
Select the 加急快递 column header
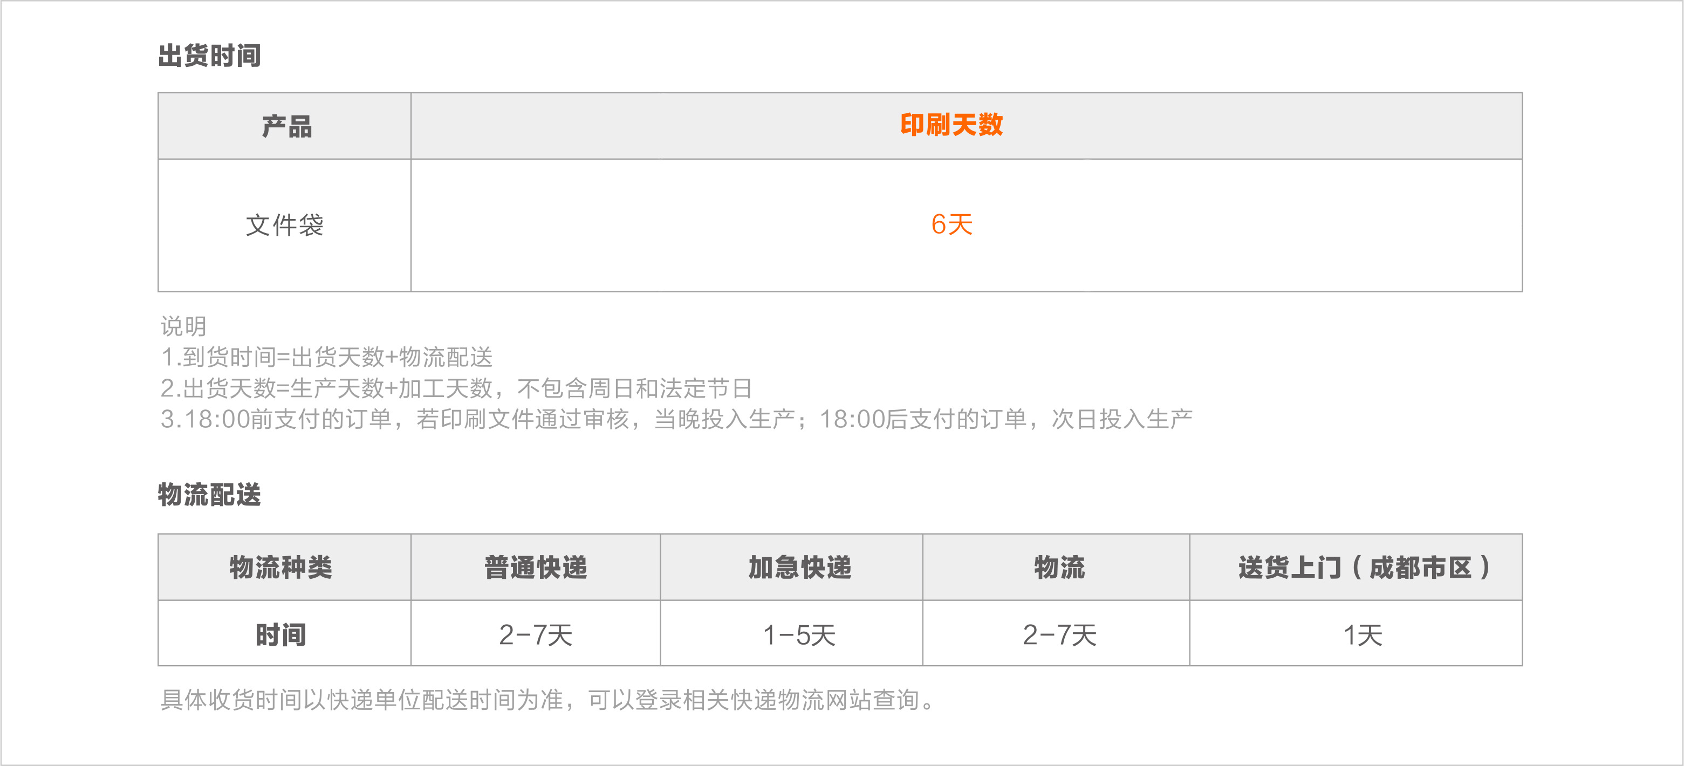coord(799,567)
